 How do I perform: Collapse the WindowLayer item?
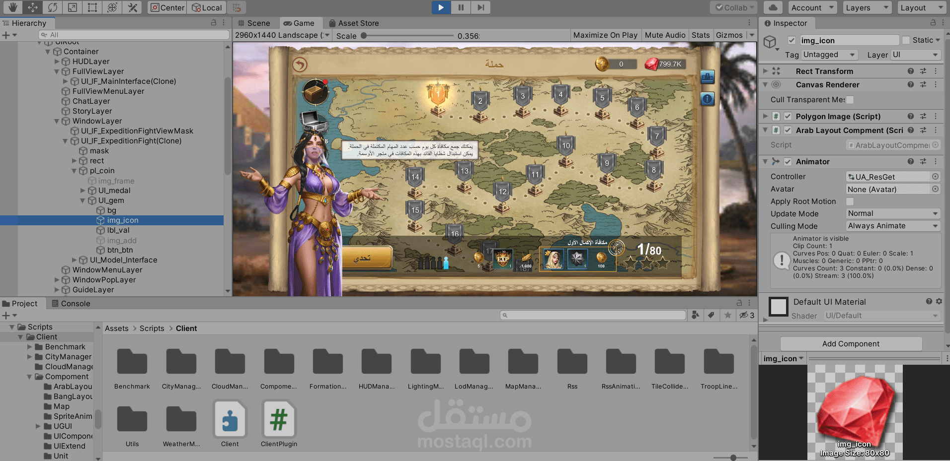57,121
